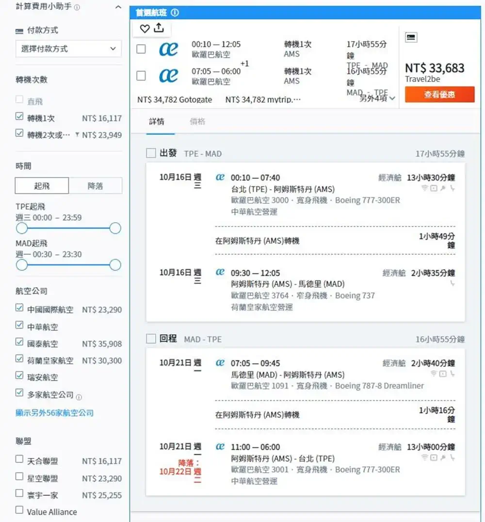Click the filter icon next to 轉機2次或…
The width and height of the screenshot is (485, 522).
tap(77, 134)
